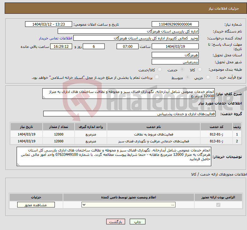Select the جزیی purchase type radio
The height and width of the screenshot is (230, 247).
(208, 77)
